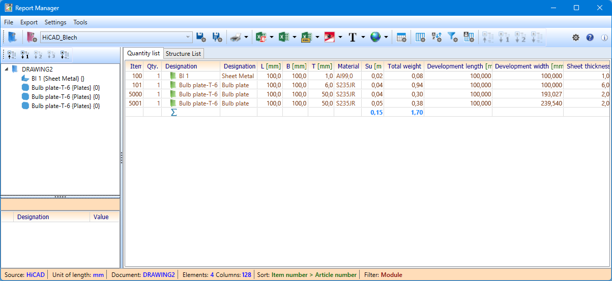Click the text export T icon
This screenshot has width=612, height=281.
353,37
